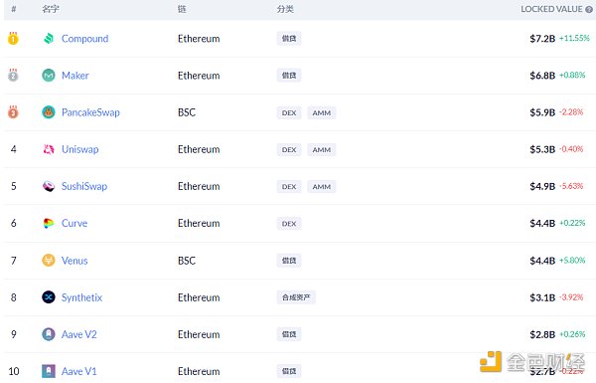This screenshot has width=596, height=383.
Task: Sort by LOCKED VALUE column header
Action: click(x=551, y=9)
